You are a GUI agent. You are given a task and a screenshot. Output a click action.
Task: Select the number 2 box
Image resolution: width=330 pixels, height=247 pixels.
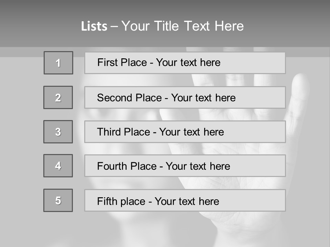[x=58, y=97]
